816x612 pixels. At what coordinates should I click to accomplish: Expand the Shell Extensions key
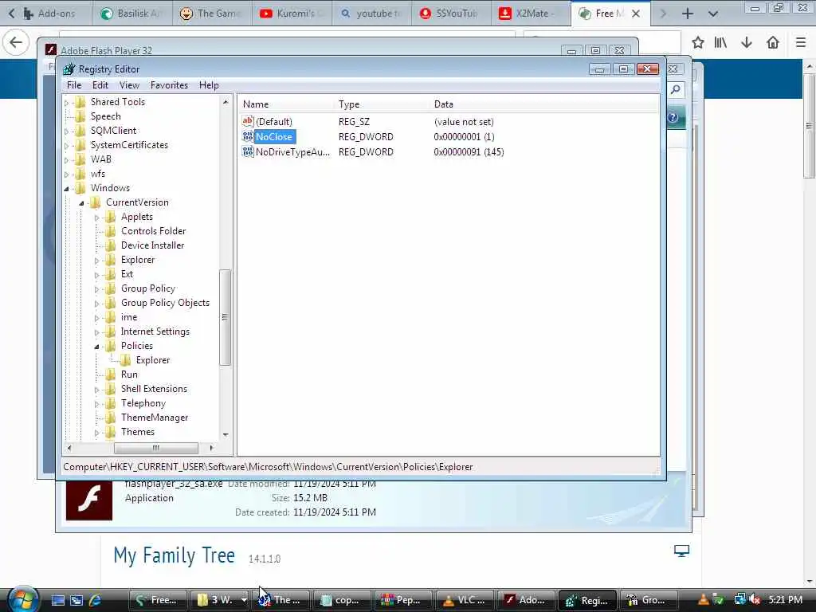pos(96,389)
